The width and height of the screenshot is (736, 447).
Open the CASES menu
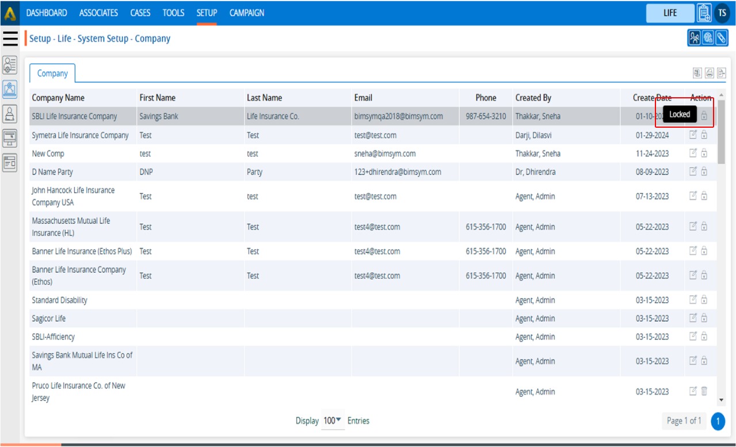click(140, 13)
